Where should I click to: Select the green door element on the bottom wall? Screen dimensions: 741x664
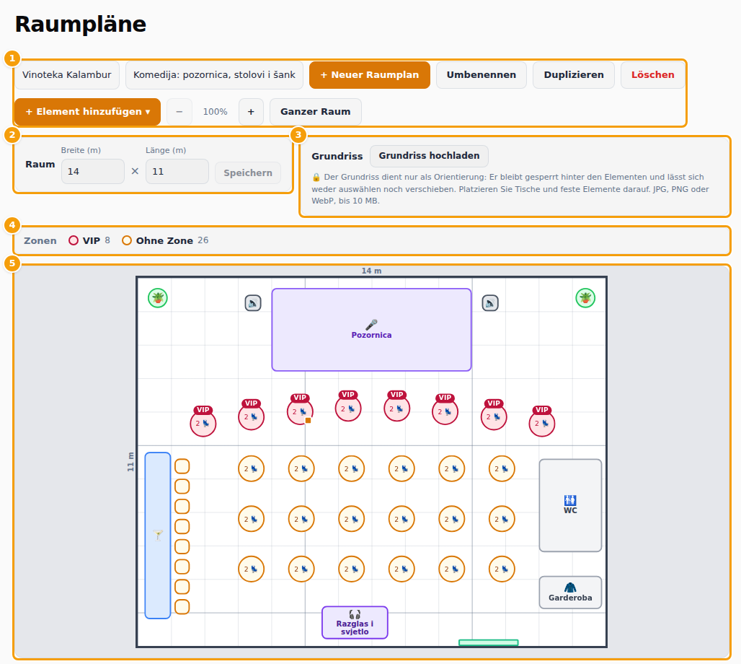pyautogui.click(x=489, y=642)
